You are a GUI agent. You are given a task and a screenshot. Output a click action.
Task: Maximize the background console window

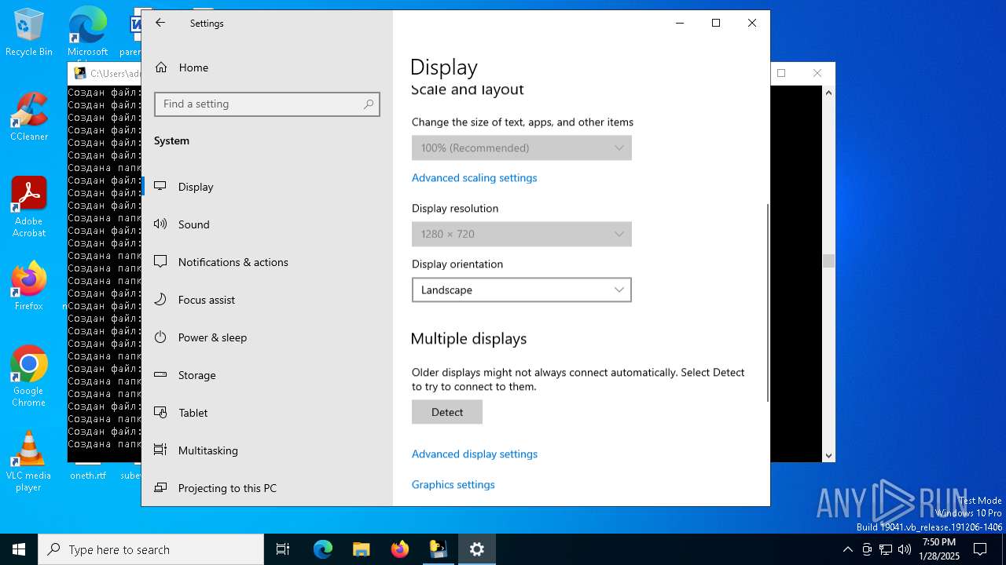[x=781, y=73]
